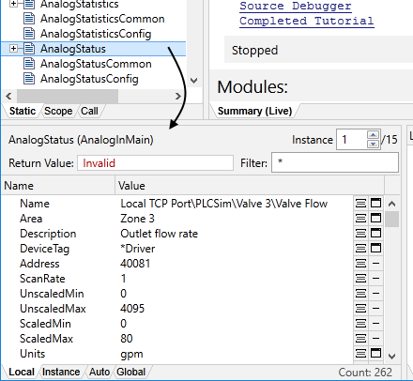
Task: Click the variable list scroll down arrow
Action: click(391, 356)
